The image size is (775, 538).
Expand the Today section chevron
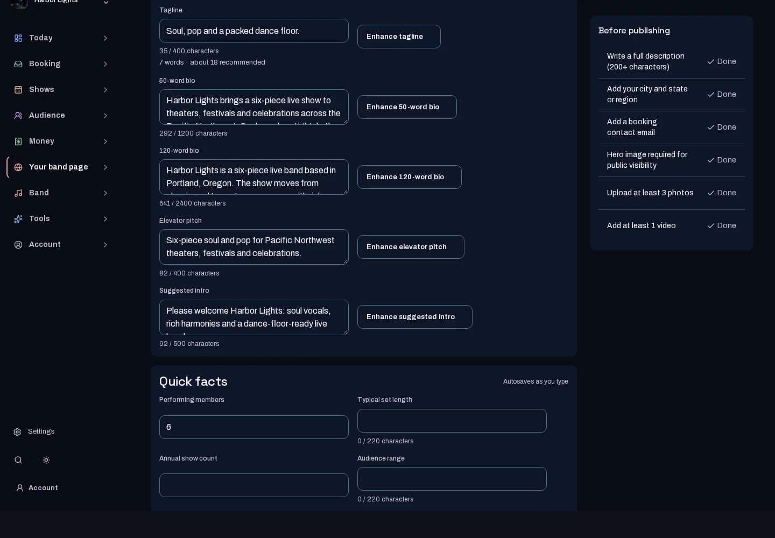point(105,38)
